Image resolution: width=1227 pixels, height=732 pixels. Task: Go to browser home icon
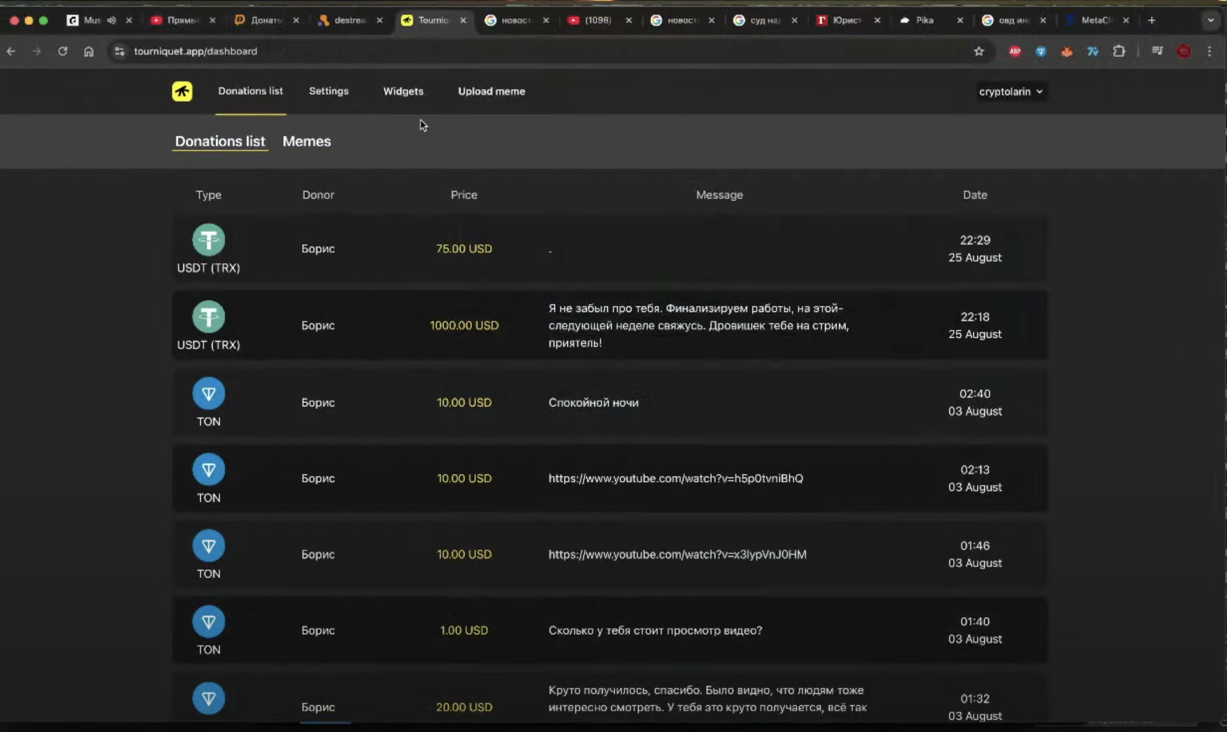pyautogui.click(x=89, y=51)
